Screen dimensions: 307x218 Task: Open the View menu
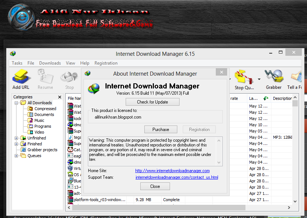tap(70, 63)
